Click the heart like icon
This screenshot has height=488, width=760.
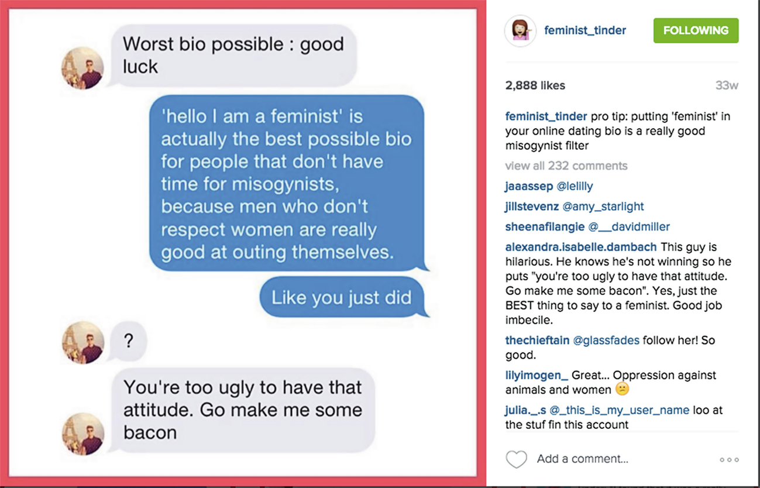tap(516, 459)
